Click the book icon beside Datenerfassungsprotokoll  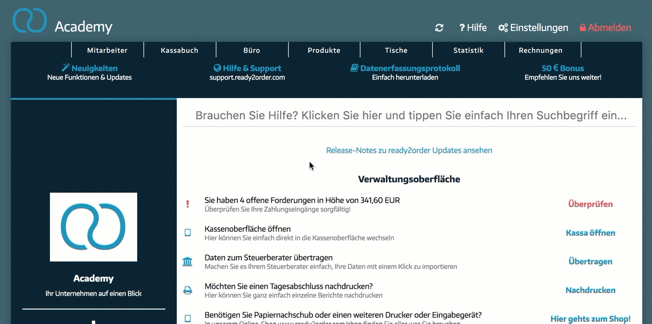[x=354, y=68]
